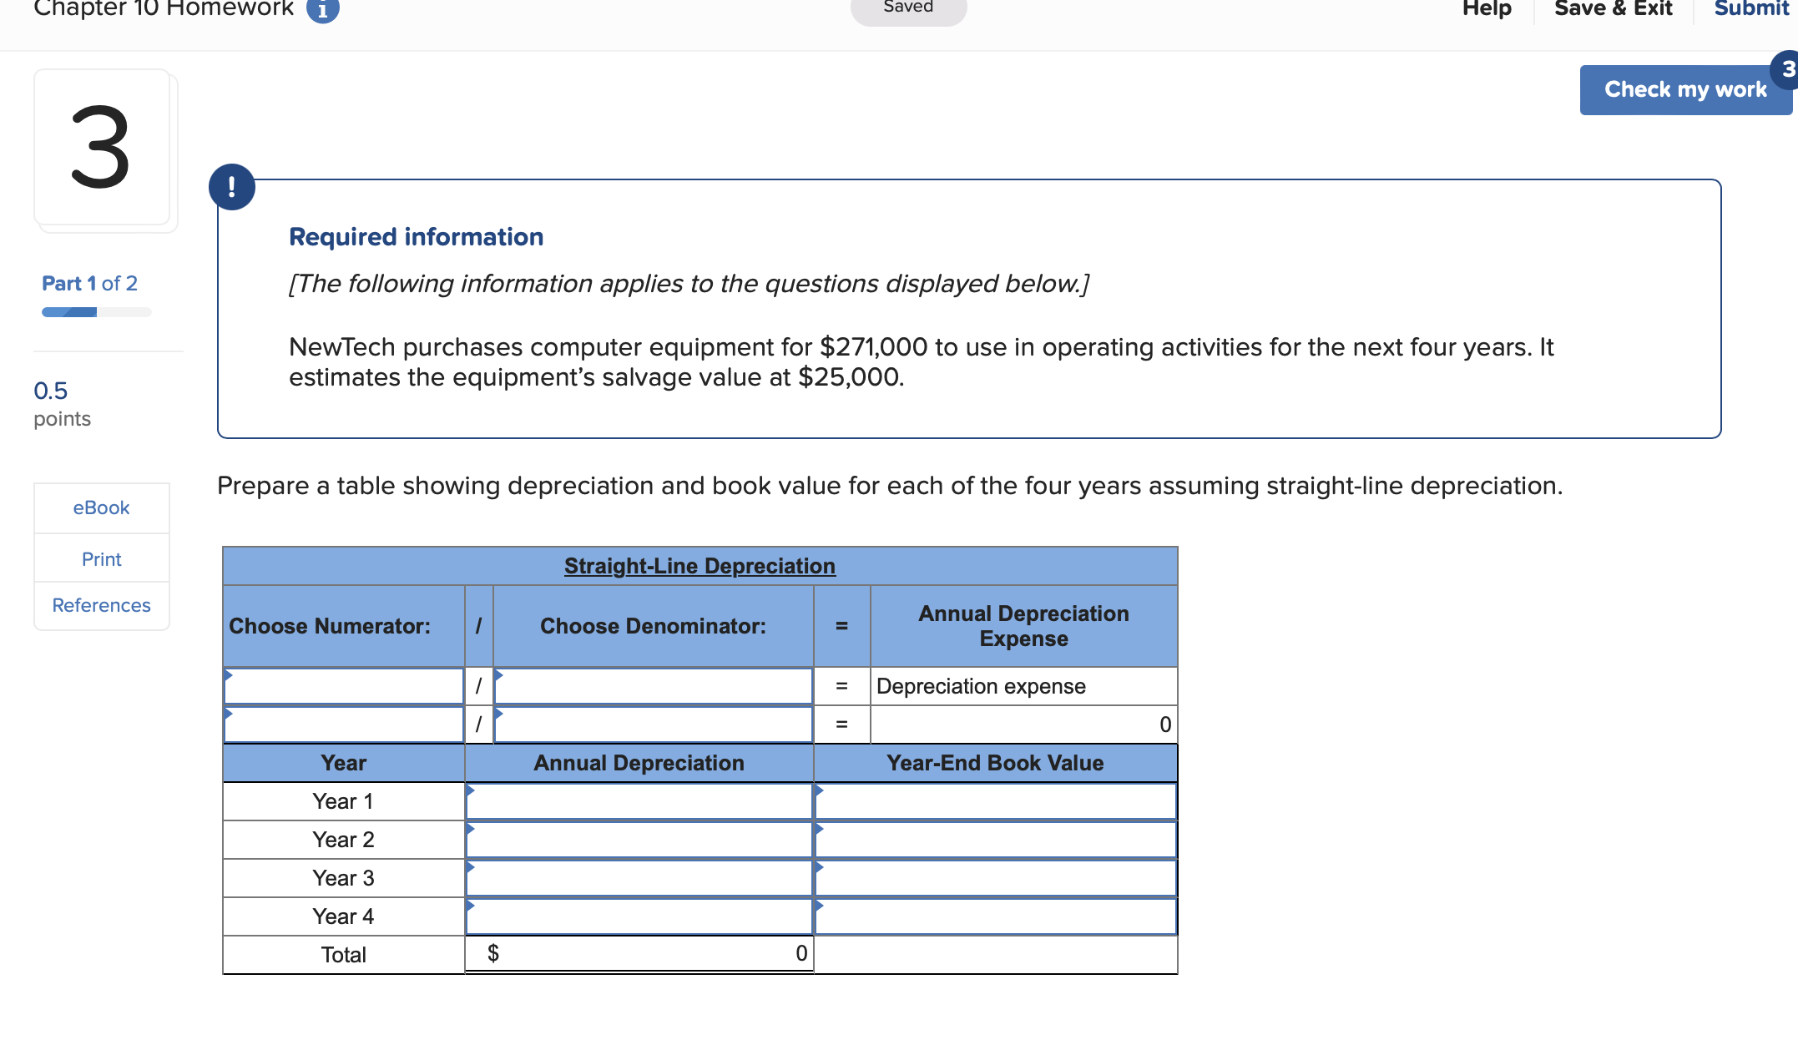The height and width of the screenshot is (1045, 1798).
Task: Click the notification badge on Check my work
Action: click(1786, 70)
